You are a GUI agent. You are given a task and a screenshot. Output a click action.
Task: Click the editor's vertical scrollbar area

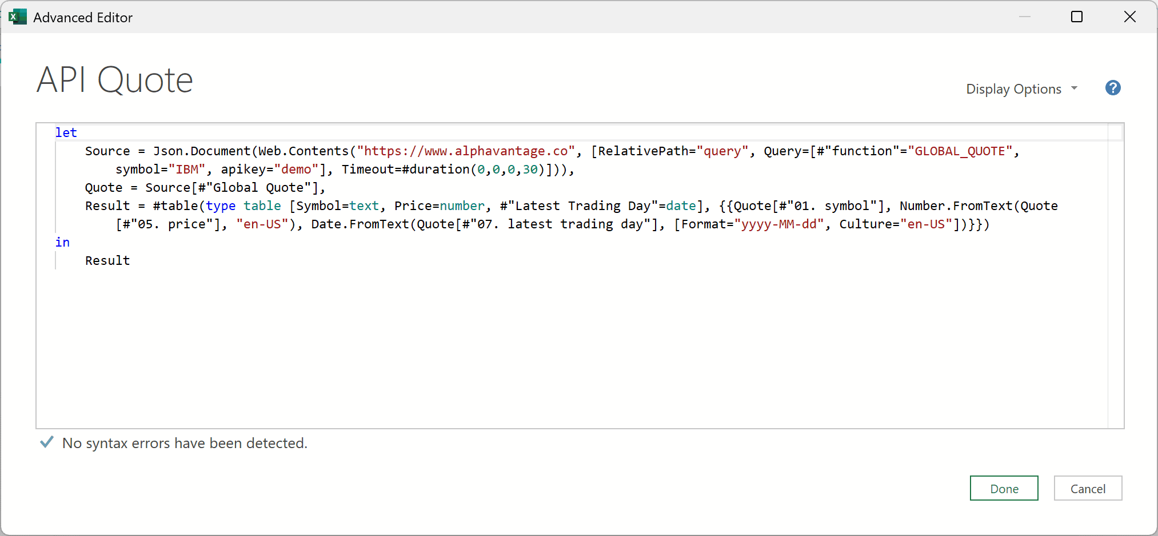[x=1115, y=276]
